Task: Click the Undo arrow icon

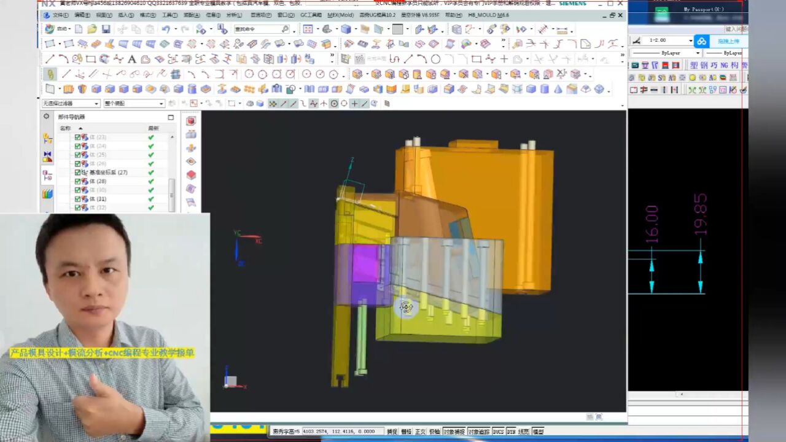Action: pyautogui.click(x=166, y=29)
